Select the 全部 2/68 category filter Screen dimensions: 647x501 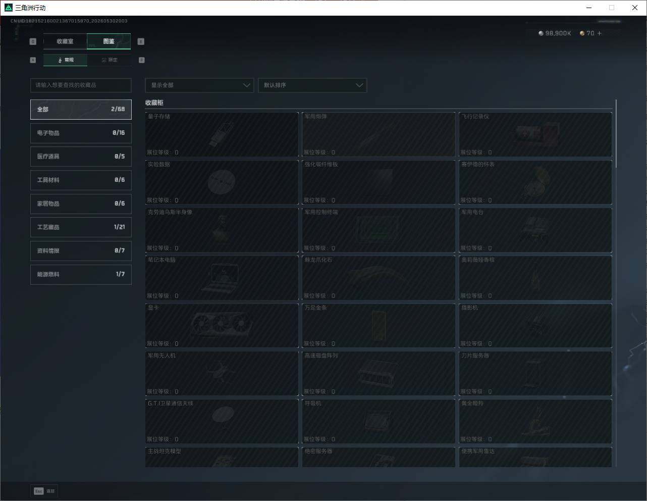tap(81, 109)
